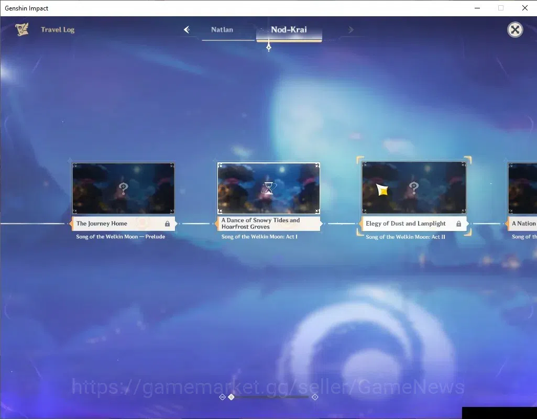Click the bottom timeline scroll handle

(x=231, y=397)
